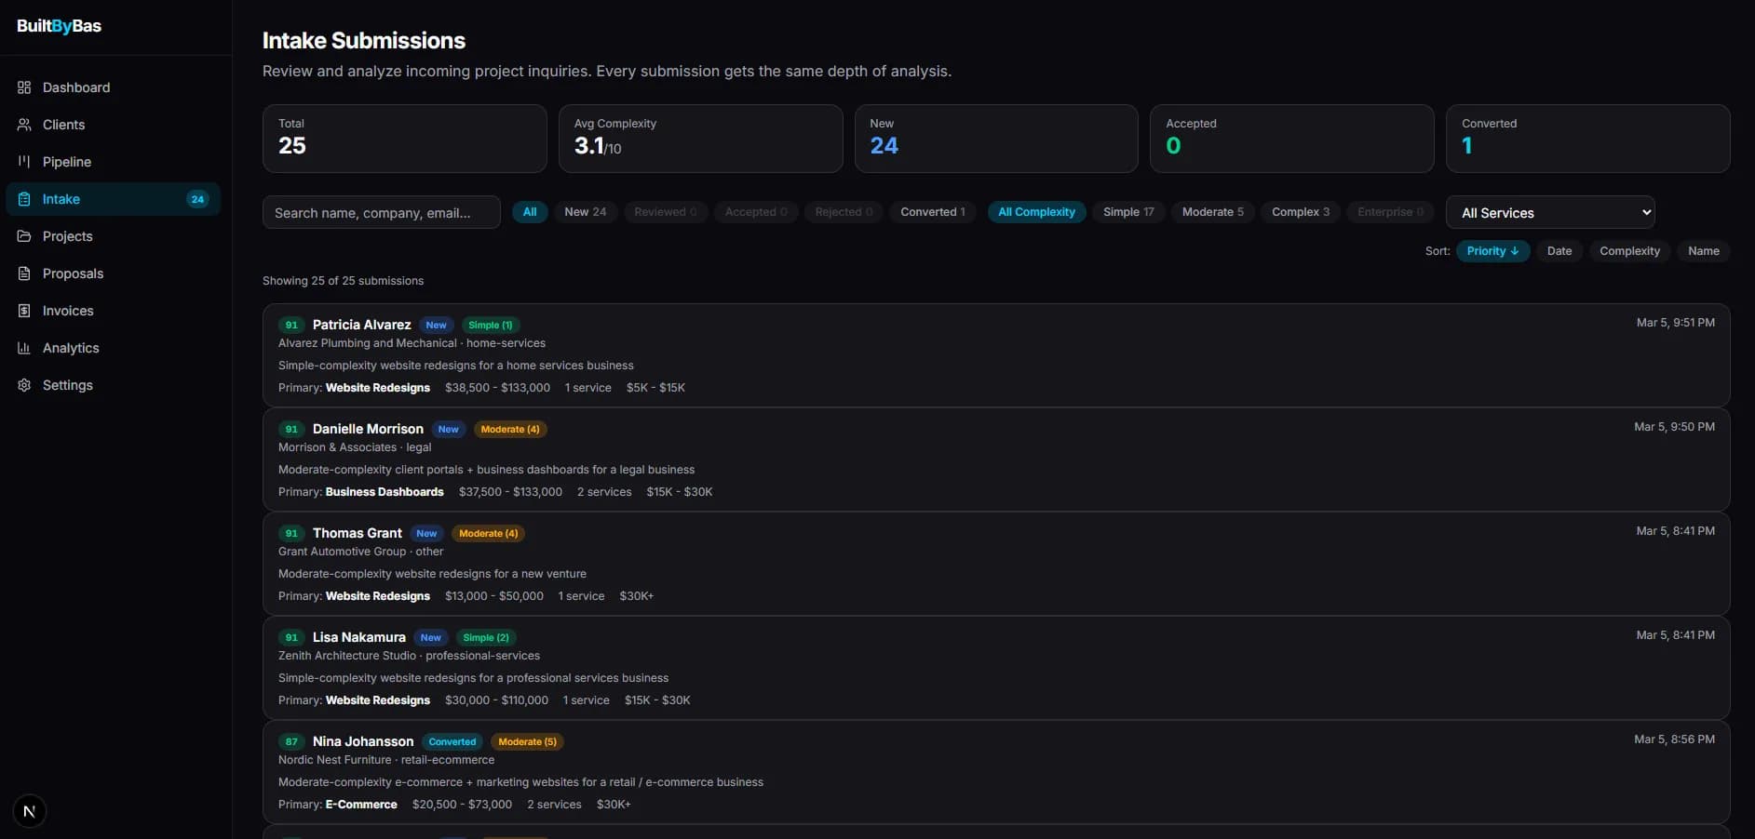Open Invoices using its receipt icon
The height and width of the screenshot is (839, 1755).
24,311
